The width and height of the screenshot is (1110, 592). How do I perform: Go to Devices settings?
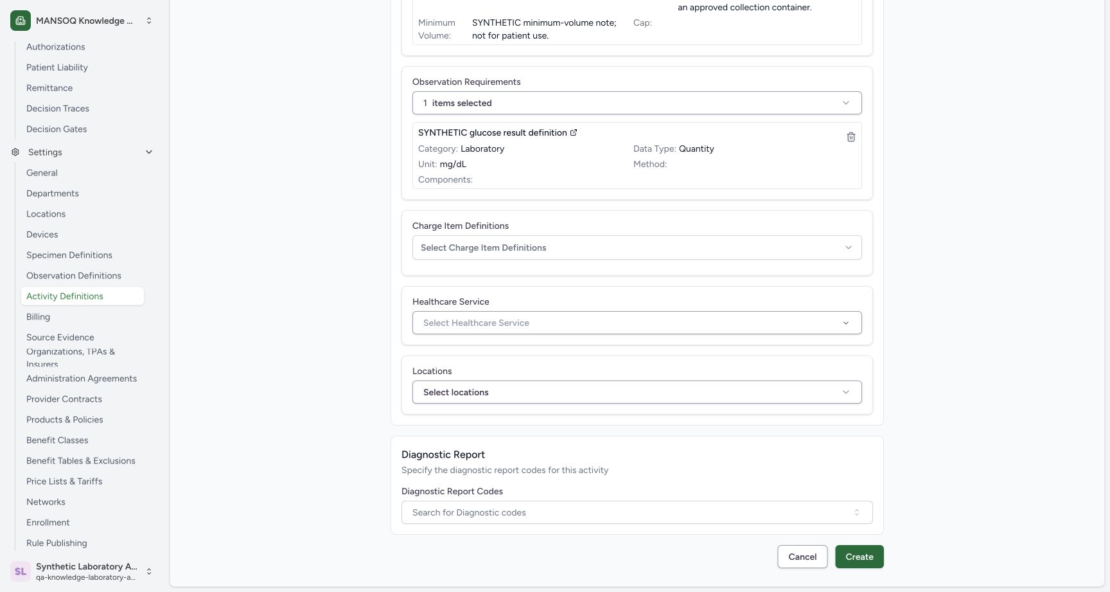point(42,235)
